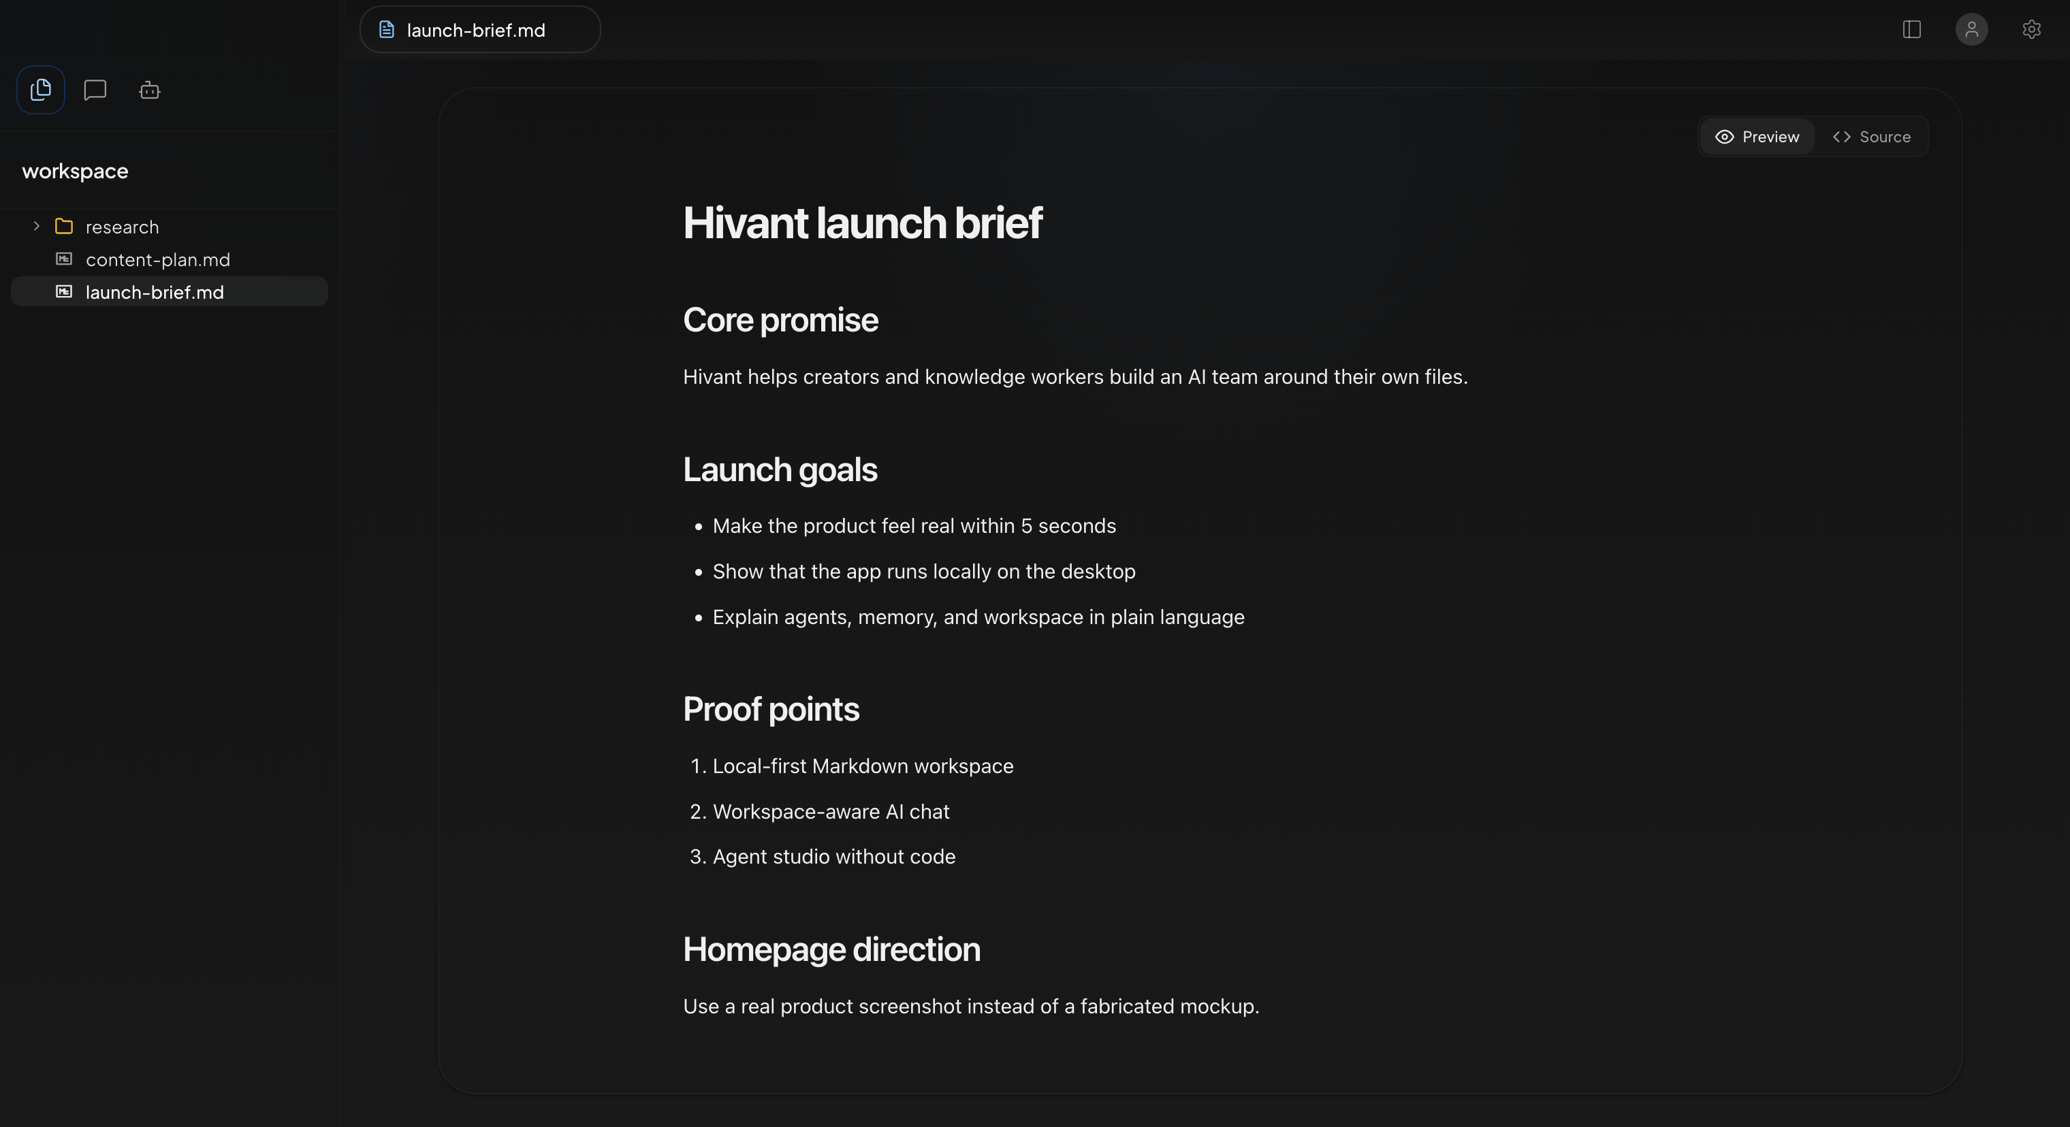This screenshot has height=1127, width=2070.
Task: Expand the research folder
Action: (35, 226)
